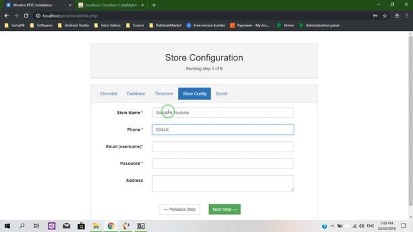Go to the Checklist step tab
This screenshot has height=232, width=413.
108,93
